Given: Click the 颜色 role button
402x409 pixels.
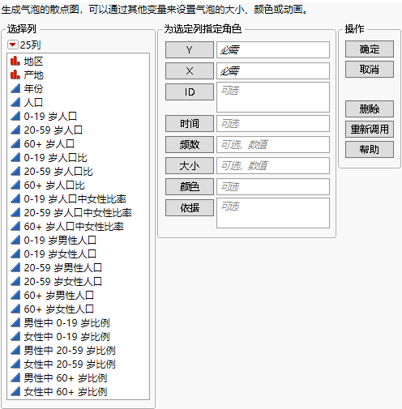Looking at the screenshot, I should [190, 186].
